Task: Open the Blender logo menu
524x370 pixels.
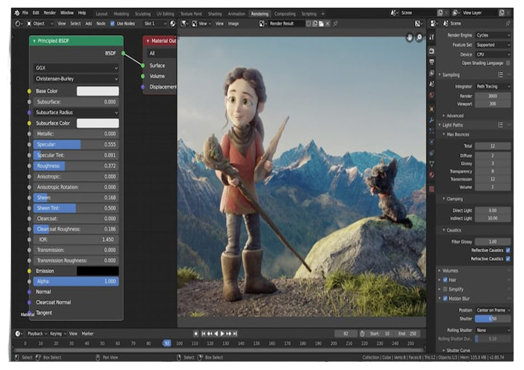Action: [17, 13]
